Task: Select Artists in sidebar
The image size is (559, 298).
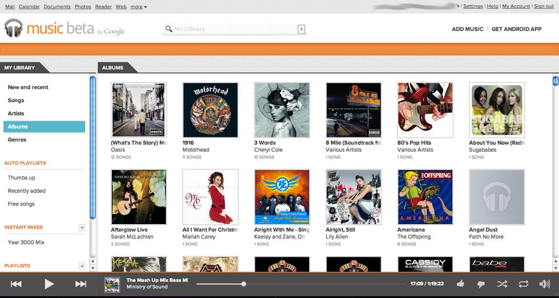Action: pyautogui.click(x=16, y=113)
